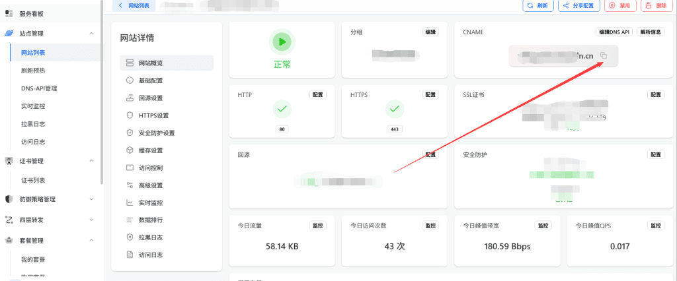Click 监控 on the 今日峰值带宽 card
677x281 pixels.
click(543, 226)
